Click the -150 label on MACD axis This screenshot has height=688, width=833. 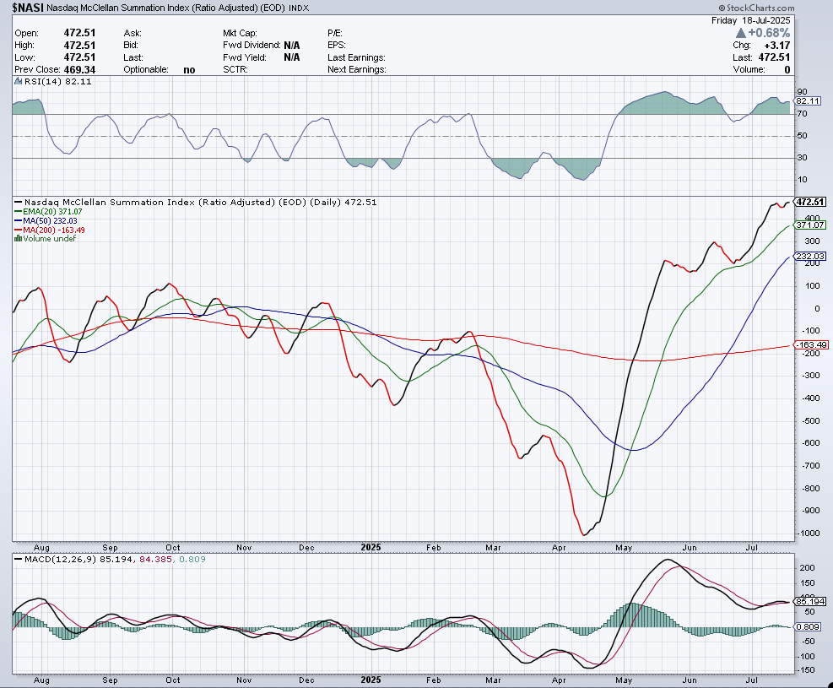[807, 670]
